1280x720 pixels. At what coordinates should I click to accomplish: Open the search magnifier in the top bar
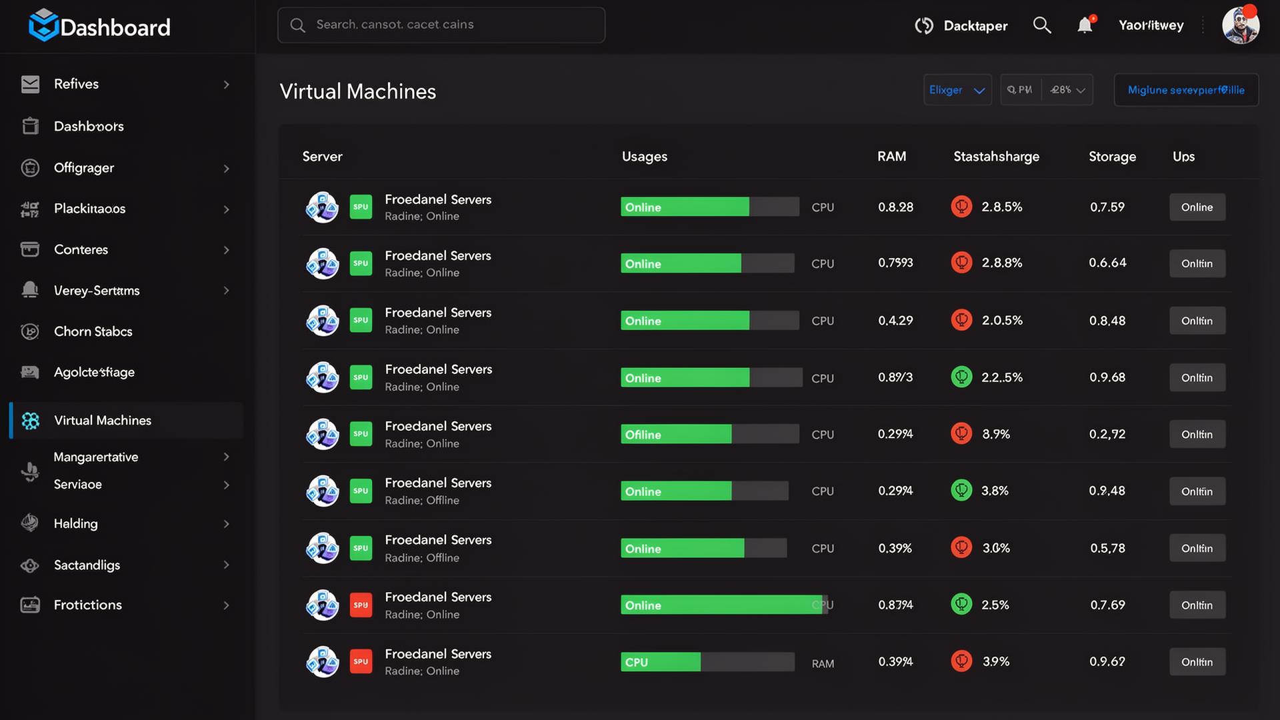point(1041,25)
